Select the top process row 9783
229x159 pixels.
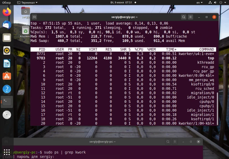click(x=123, y=58)
